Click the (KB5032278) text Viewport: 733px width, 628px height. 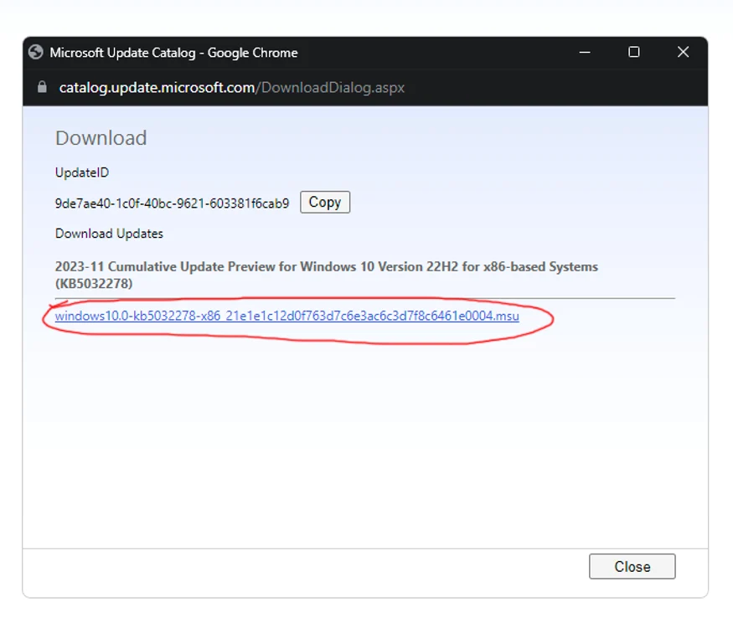coord(94,284)
